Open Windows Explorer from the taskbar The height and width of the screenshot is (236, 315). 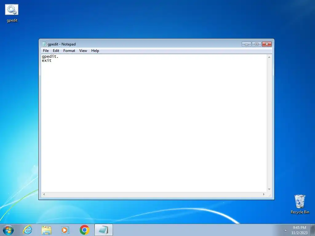pos(46,230)
